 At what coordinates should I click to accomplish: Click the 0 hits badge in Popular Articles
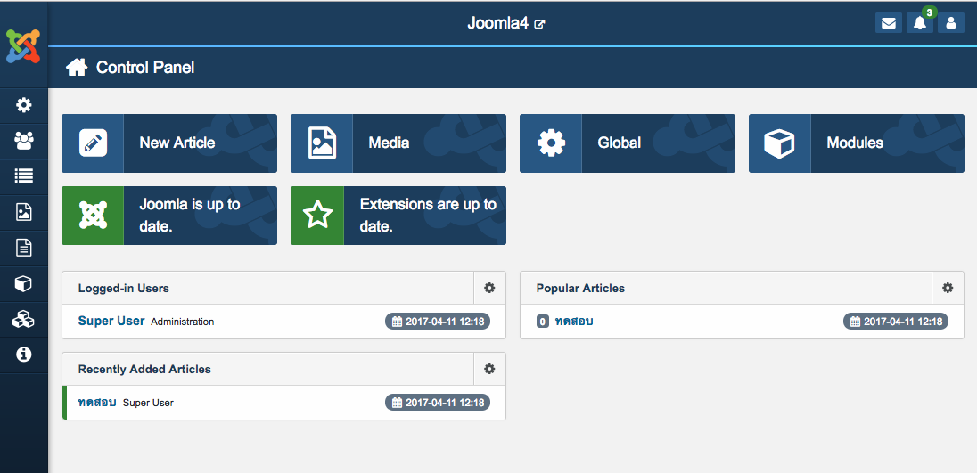click(543, 322)
